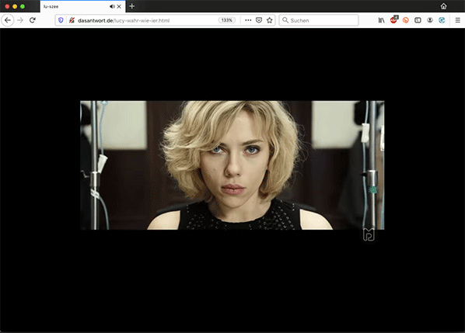Open the Firefox account icon
This screenshot has width=465, height=333.
430,20
